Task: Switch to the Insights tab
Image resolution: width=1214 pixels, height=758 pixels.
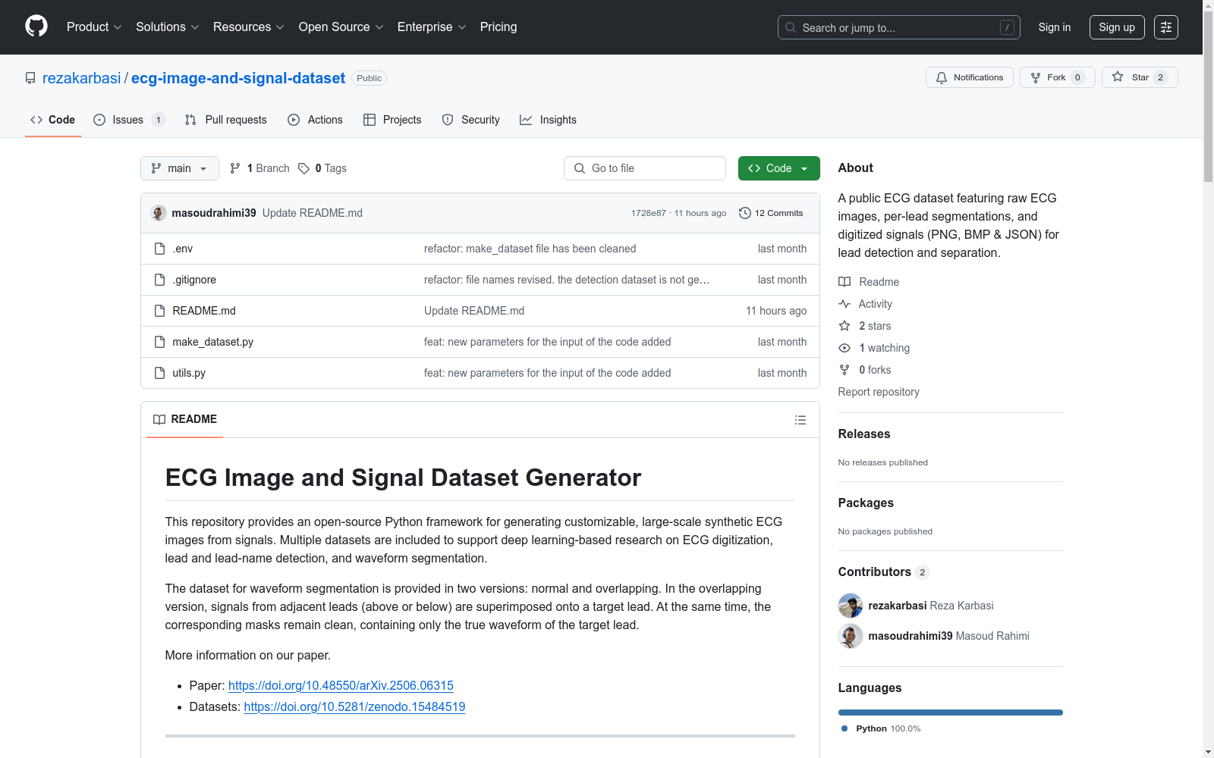Action: pyautogui.click(x=549, y=120)
